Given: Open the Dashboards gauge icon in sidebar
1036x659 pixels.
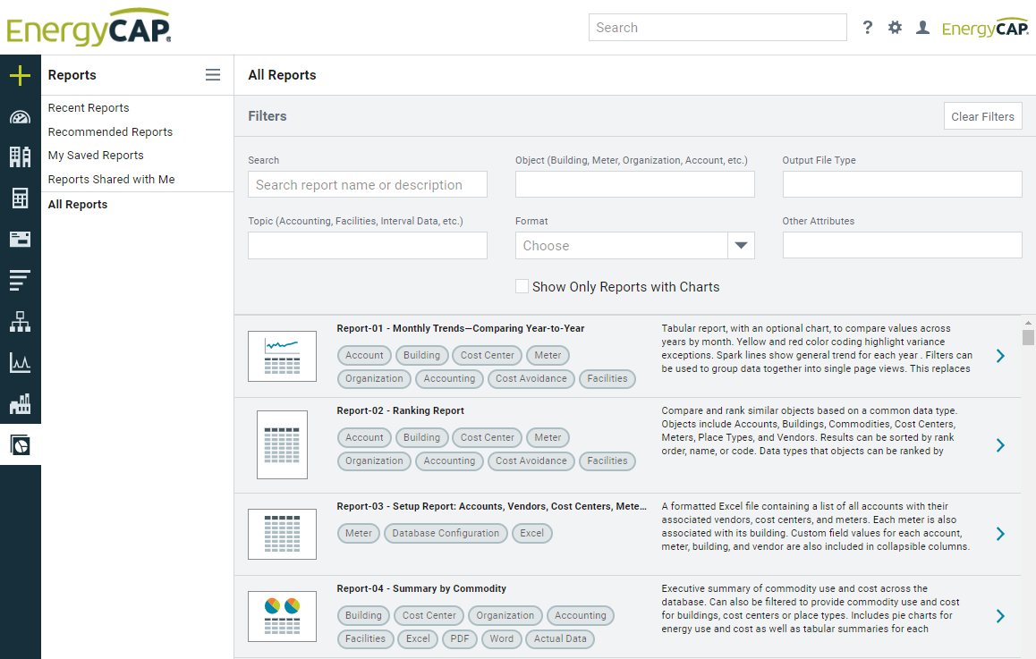Looking at the screenshot, I should [20, 116].
